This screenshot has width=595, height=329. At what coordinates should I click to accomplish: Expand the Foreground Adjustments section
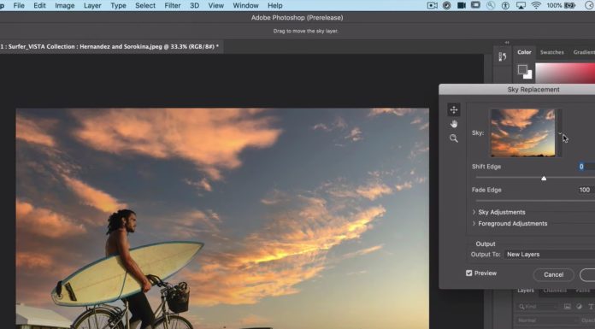coord(474,224)
